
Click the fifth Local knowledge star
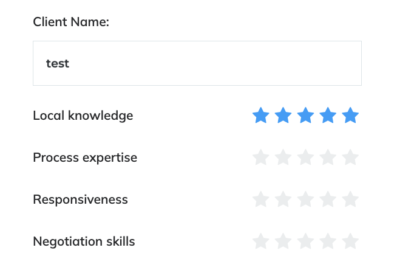click(x=350, y=116)
